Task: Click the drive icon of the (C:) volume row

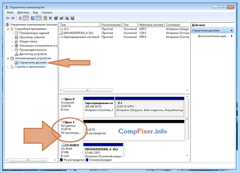Action: [x=61, y=29]
